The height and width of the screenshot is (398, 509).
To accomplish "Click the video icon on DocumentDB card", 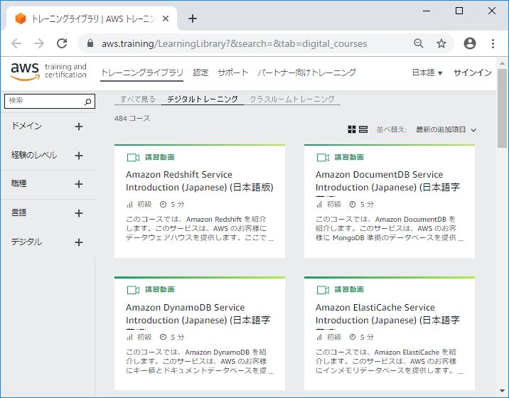I will coord(323,158).
